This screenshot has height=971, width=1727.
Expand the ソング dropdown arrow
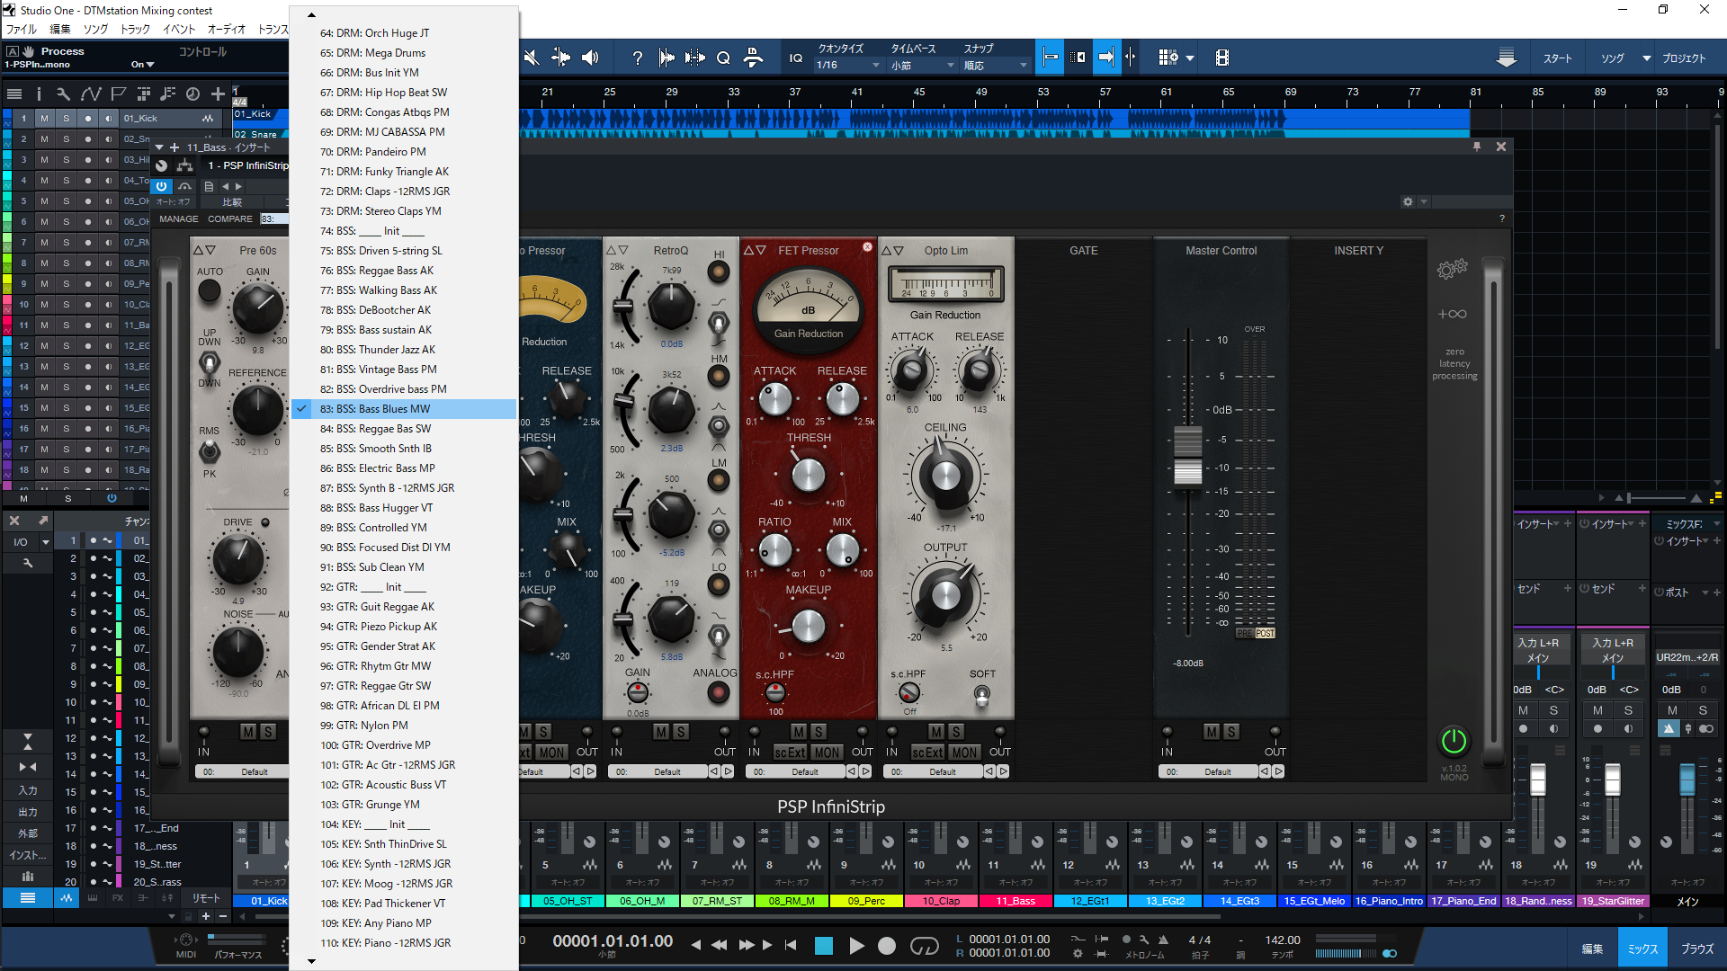[x=1646, y=58]
